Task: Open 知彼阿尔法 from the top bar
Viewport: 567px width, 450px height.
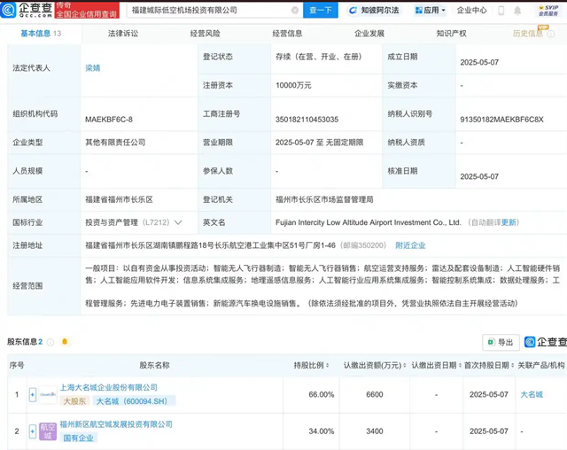Action: pos(374,10)
